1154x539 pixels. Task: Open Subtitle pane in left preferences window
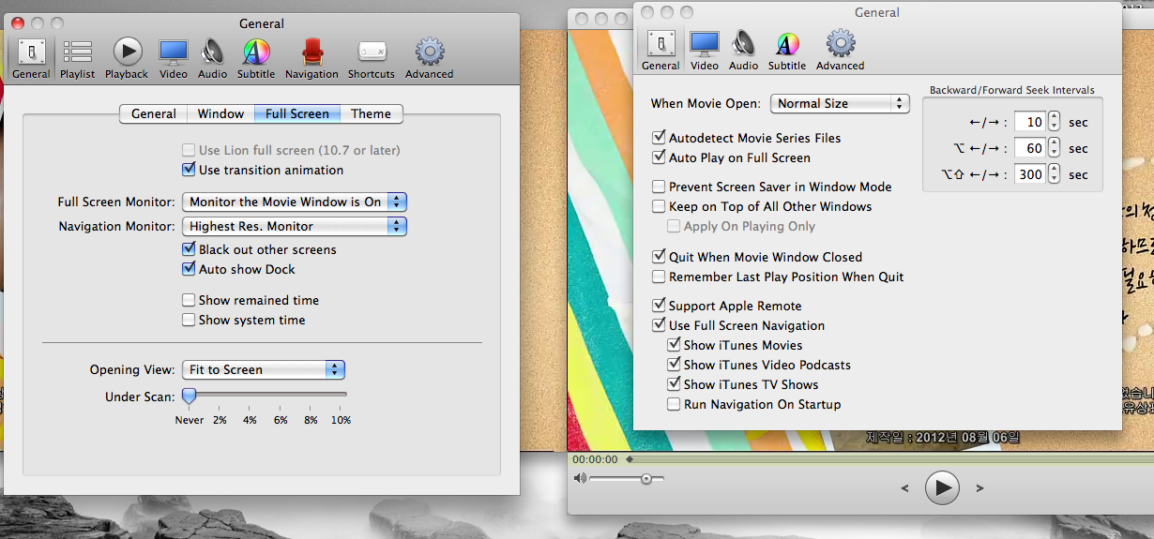(x=256, y=57)
